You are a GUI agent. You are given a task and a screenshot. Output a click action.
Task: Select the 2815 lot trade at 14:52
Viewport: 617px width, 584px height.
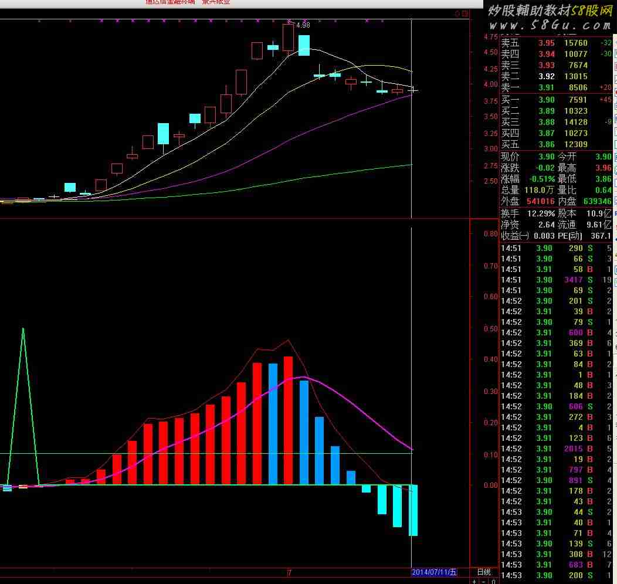click(x=573, y=449)
